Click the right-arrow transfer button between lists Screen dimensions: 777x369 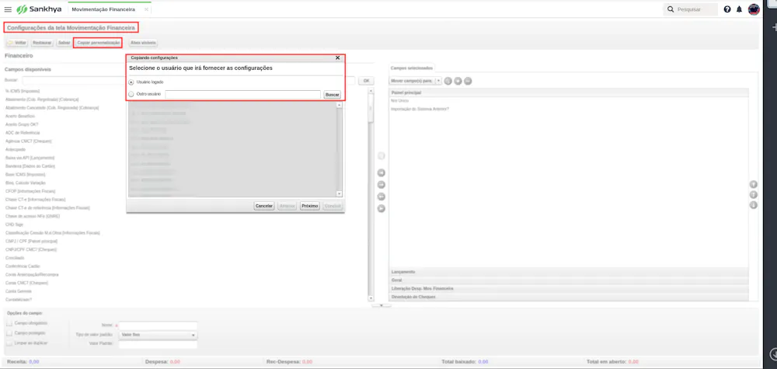click(x=382, y=185)
